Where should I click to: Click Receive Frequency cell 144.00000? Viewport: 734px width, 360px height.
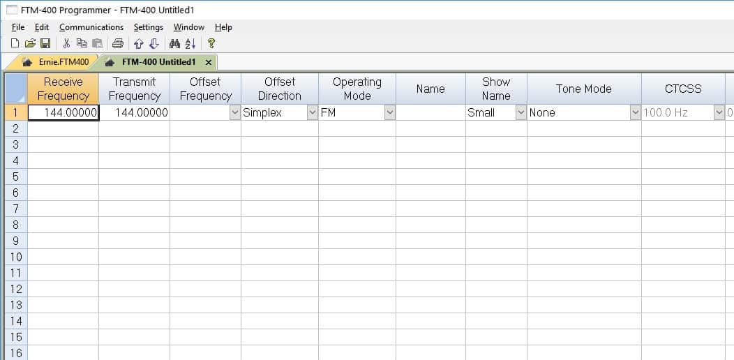click(x=63, y=112)
